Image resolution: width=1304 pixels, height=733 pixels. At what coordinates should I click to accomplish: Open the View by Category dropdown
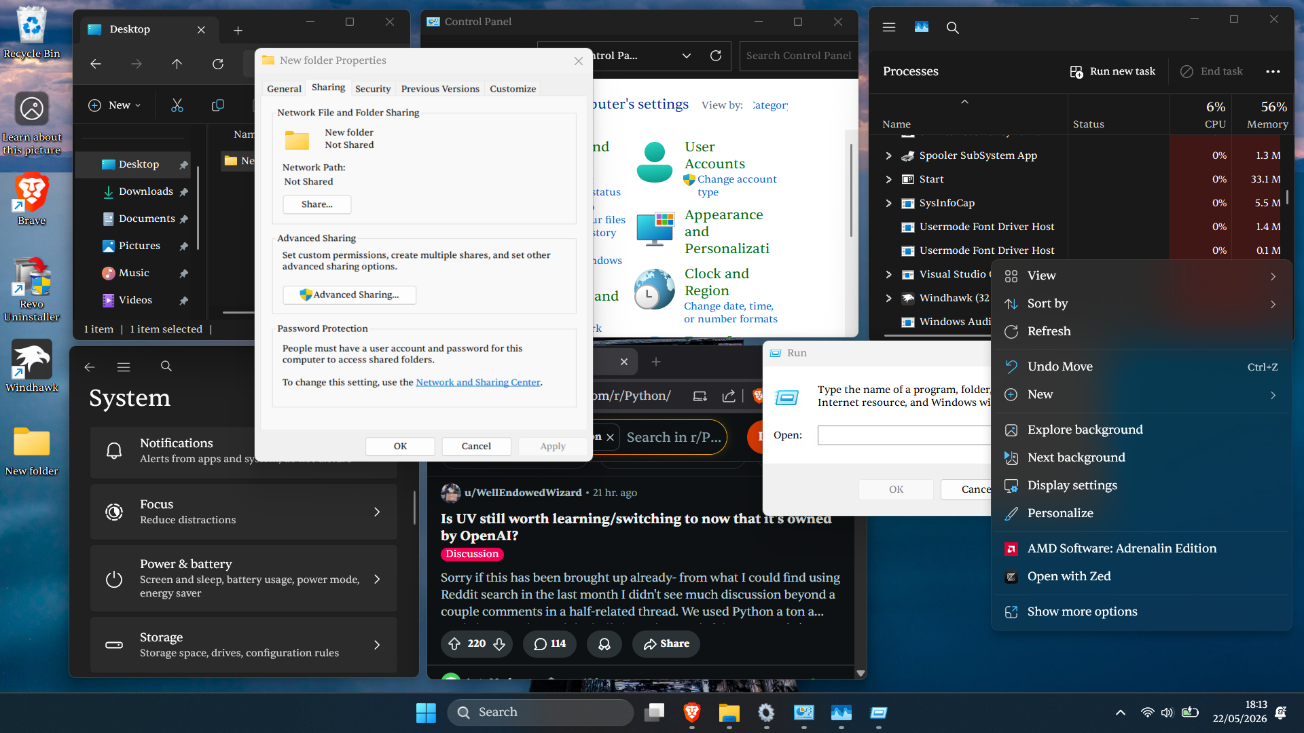pos(770,105)
